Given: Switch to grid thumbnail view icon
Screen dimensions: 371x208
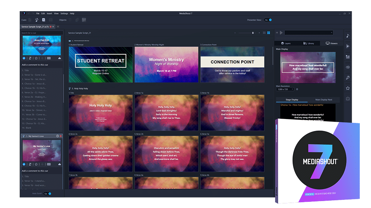Looking at the screenshot, I should pos(269,33).
